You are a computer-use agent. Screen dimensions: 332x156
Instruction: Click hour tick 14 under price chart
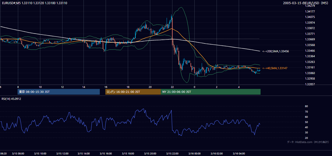point(84,87)
